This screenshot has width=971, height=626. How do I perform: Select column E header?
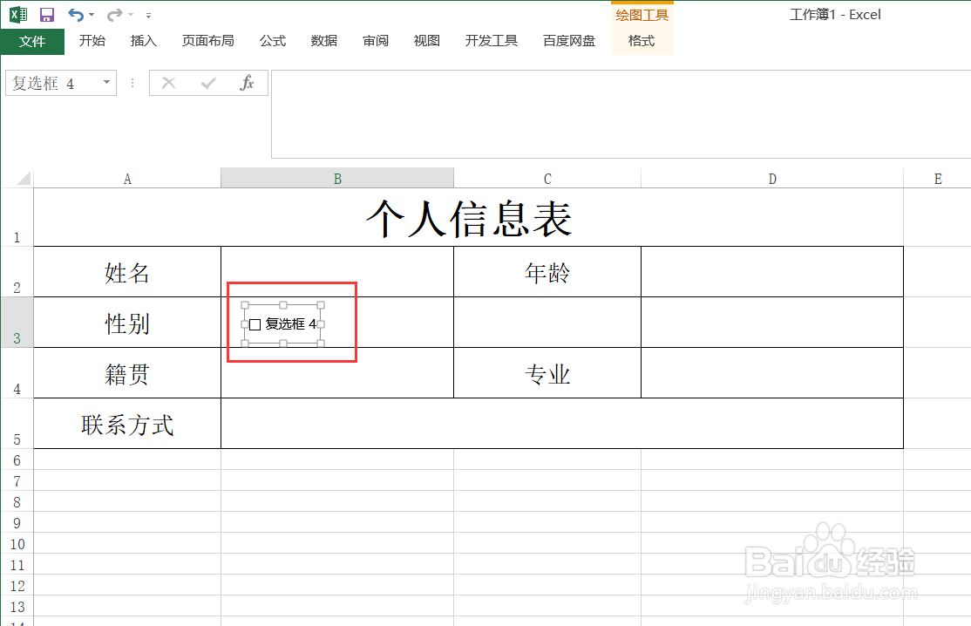938,179
